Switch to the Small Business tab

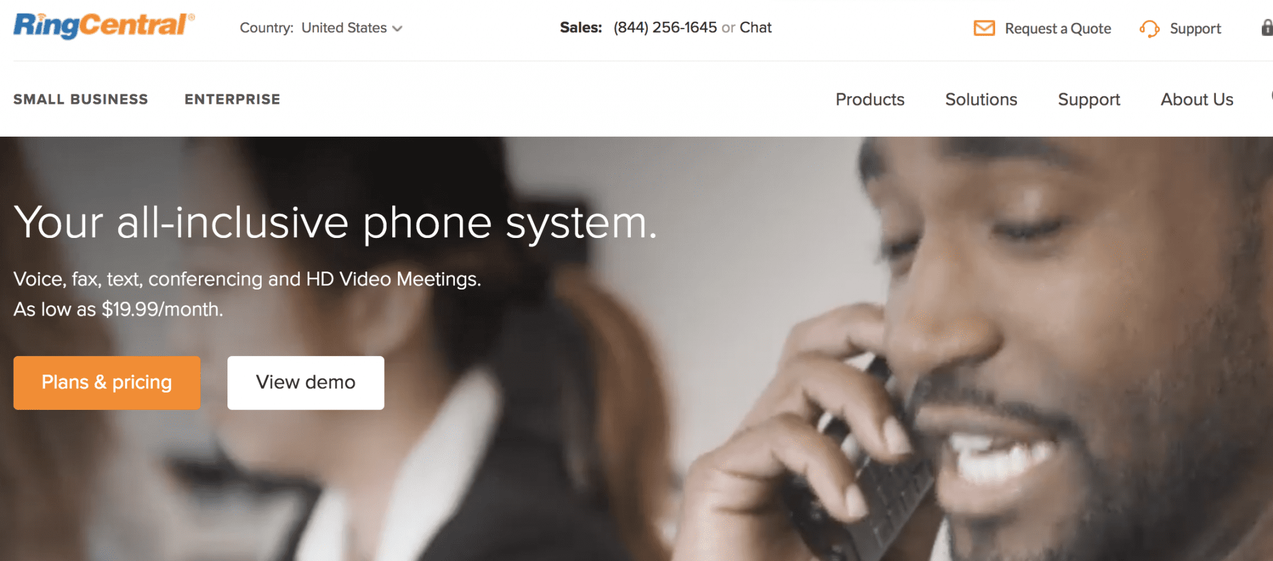81,99
